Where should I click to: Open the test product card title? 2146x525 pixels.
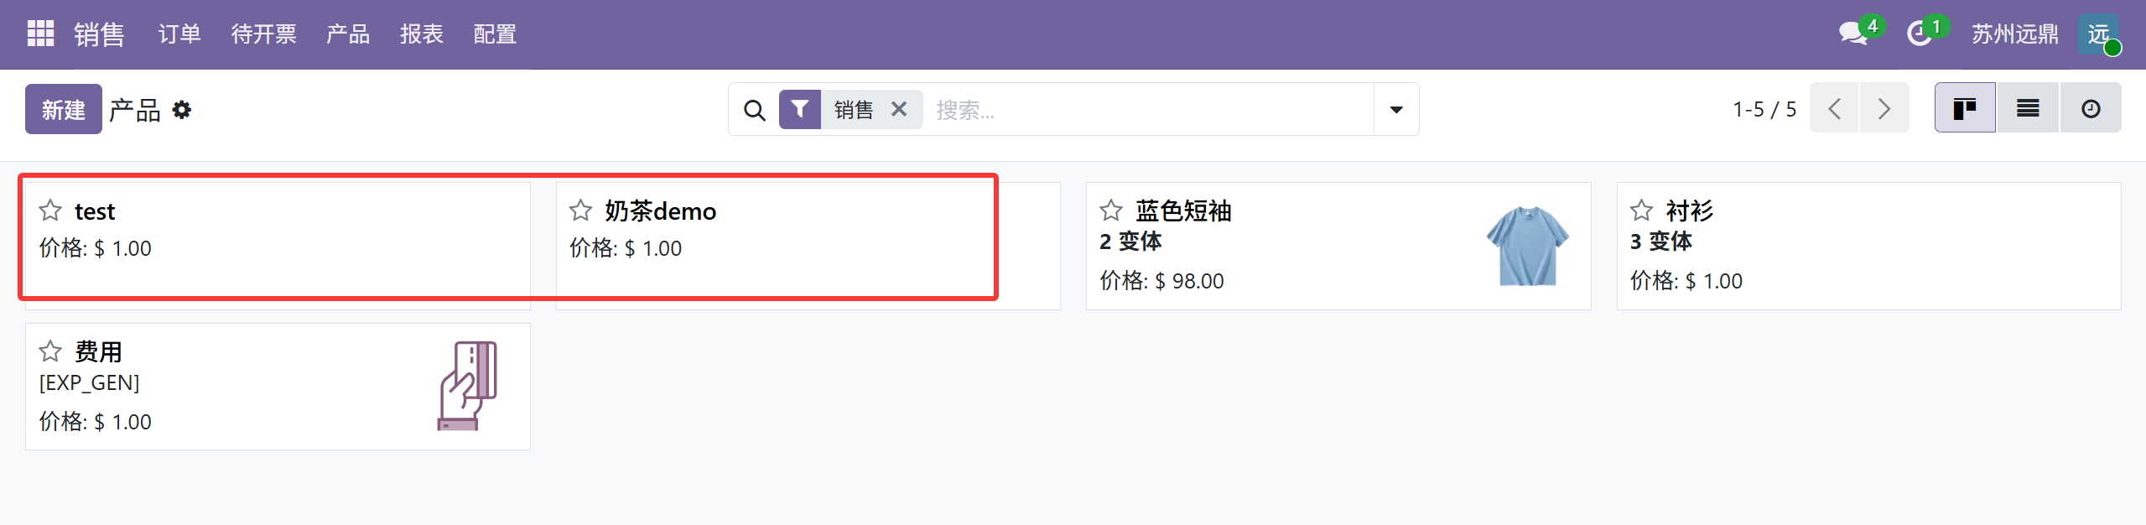(x=95, y=211)
